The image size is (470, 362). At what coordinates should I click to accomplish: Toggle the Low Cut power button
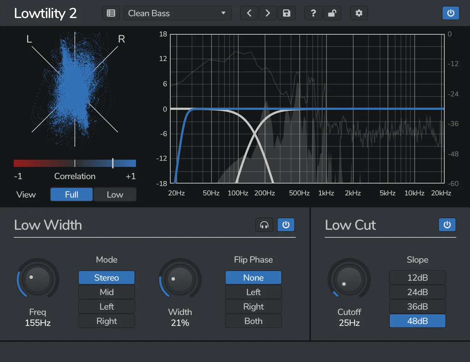(x=447, y=225)
